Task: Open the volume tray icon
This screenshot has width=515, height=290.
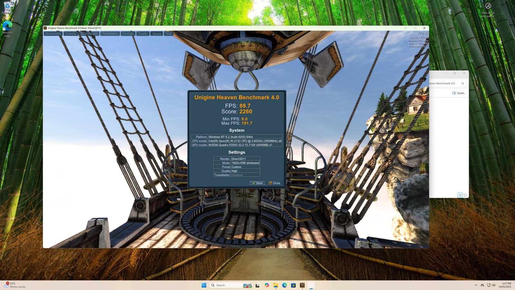Action: tap(494, 285)
